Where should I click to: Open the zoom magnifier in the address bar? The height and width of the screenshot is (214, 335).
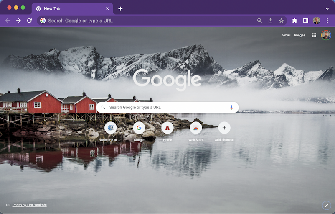click(x=259, y=21)
